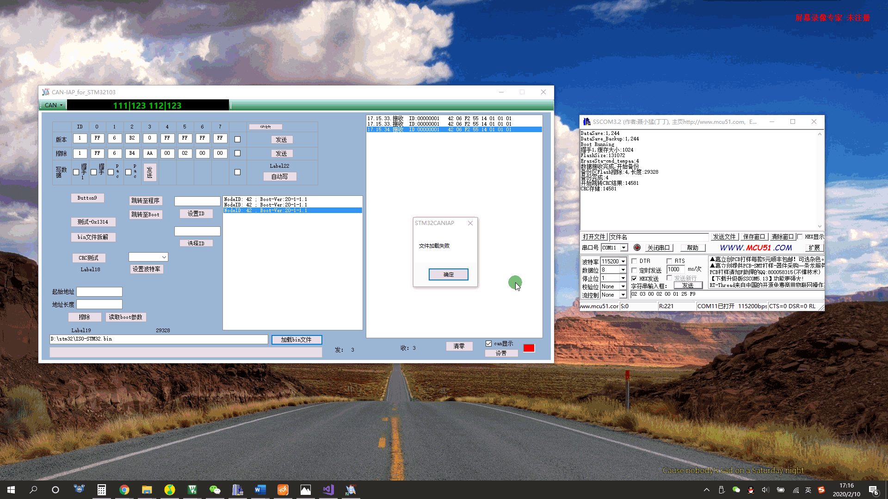This screenshot has width=888, height=499.
Task: Click the WeChat icon in the taskbar
Action: click(215, 490)
